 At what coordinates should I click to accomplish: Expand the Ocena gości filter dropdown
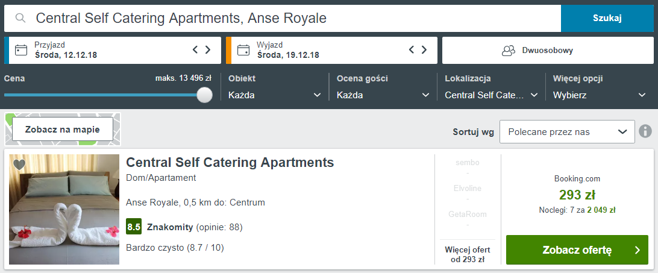point(383,95)
